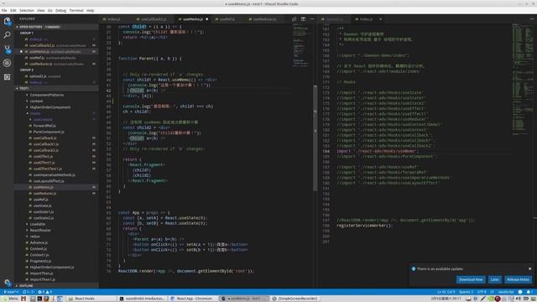Open the Go menu
Screen dimensions: 537x302
[50, 11]
